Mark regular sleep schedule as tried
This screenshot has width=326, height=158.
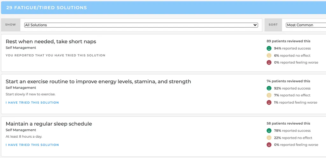tap(32, 145)
